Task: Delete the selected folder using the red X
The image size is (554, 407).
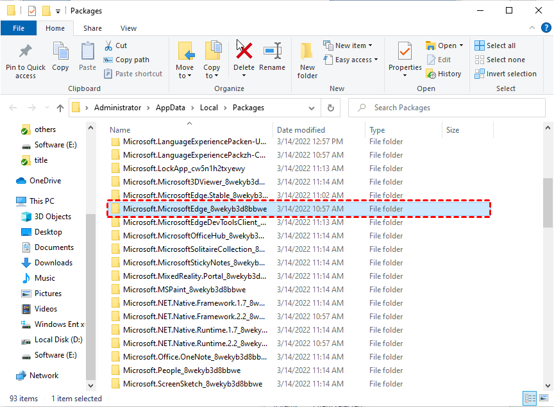Action: point(244,50)
